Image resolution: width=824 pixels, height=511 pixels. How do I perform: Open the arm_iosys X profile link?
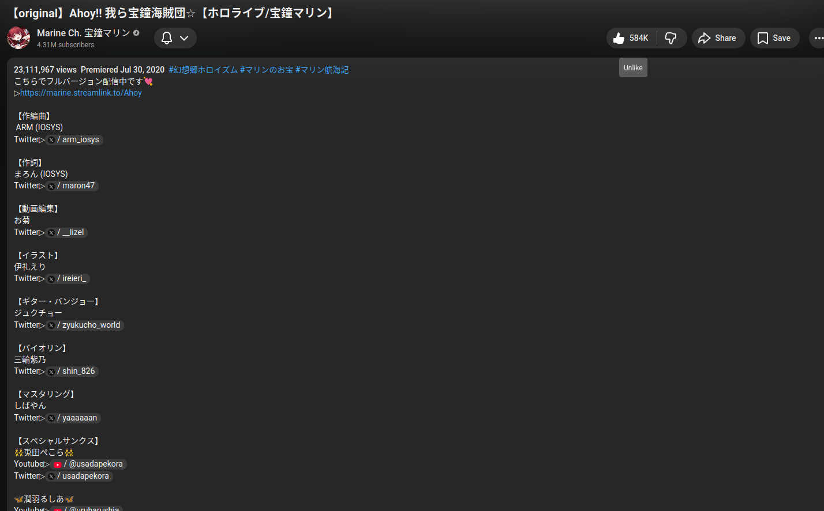click(x=74, y=139)
